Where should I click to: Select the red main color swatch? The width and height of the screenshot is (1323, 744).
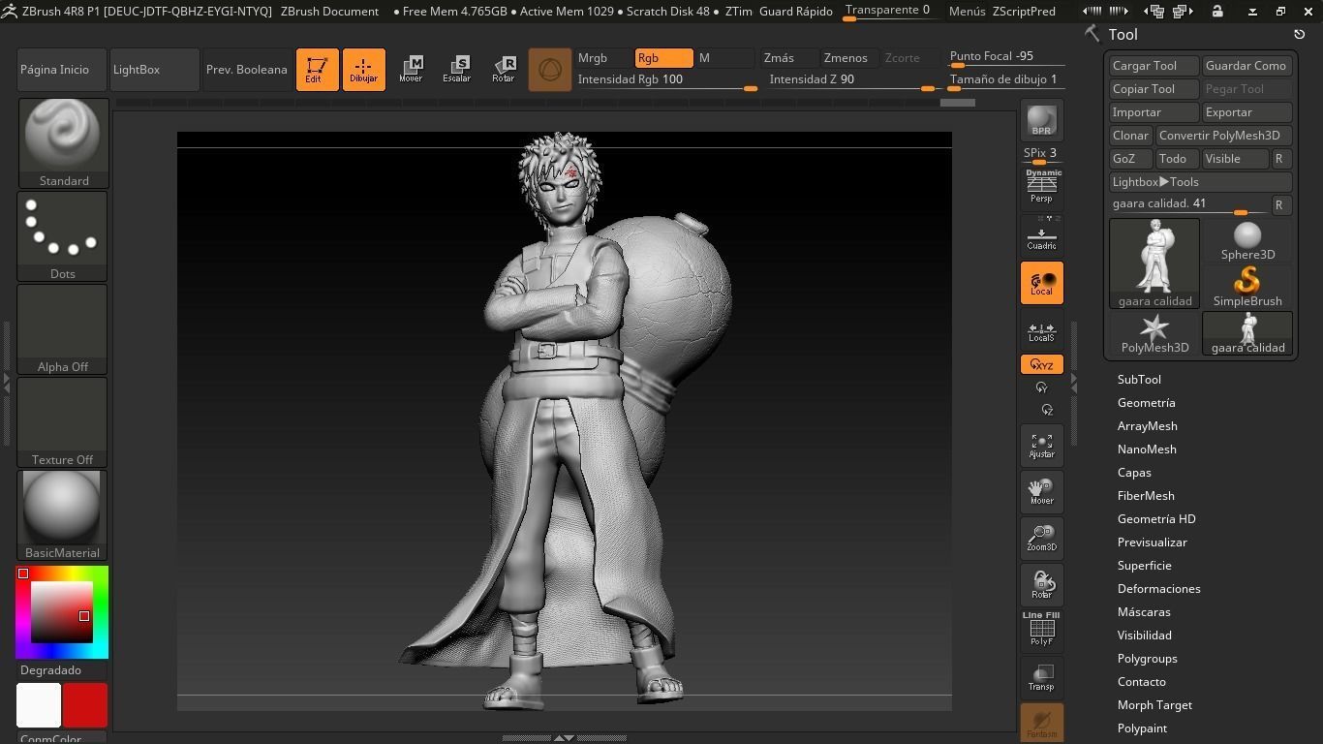(x=85, y=705)
